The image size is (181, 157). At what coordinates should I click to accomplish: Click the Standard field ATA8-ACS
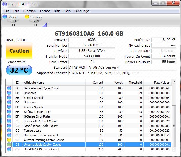click(x=122, y=67)
